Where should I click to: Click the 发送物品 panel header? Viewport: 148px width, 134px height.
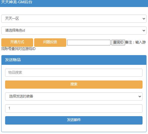(74, 60)
